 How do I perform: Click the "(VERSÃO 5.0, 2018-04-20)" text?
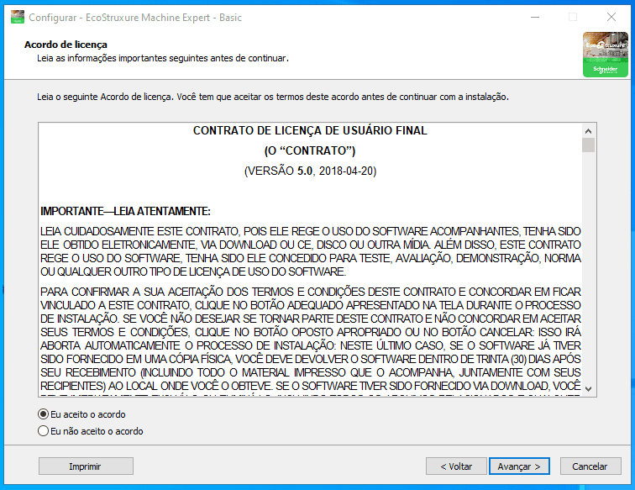(x=310, y=171)
